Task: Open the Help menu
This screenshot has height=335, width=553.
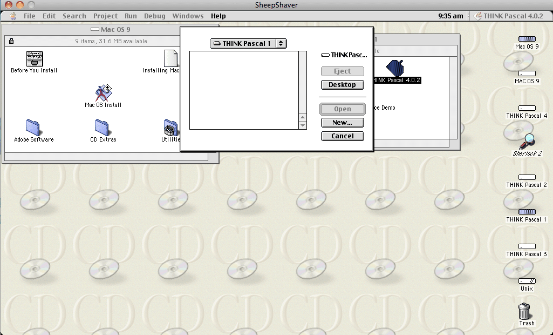Action: [x=219, y=16]
